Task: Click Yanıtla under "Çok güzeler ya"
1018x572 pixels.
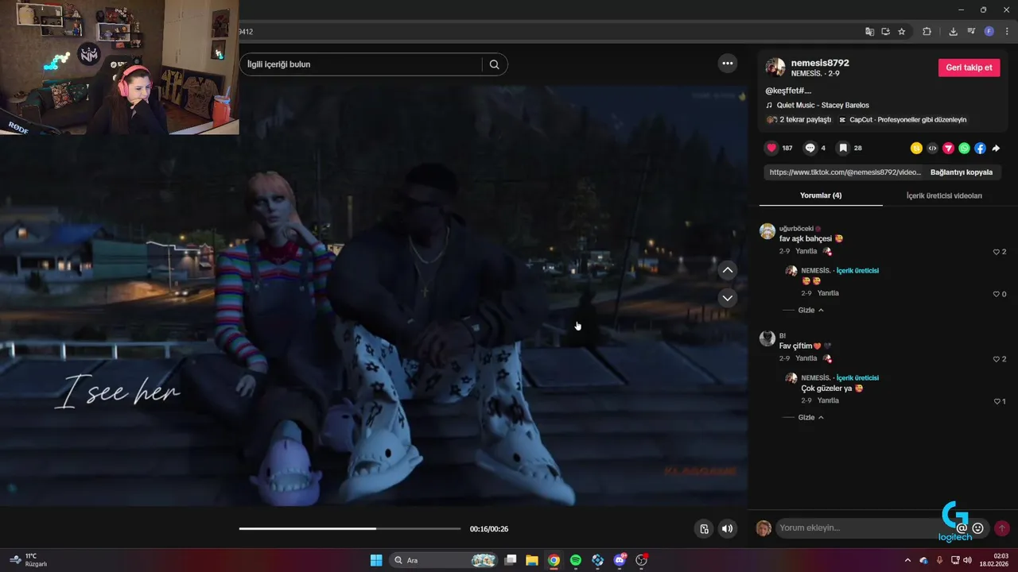Action: pos(828,400)
